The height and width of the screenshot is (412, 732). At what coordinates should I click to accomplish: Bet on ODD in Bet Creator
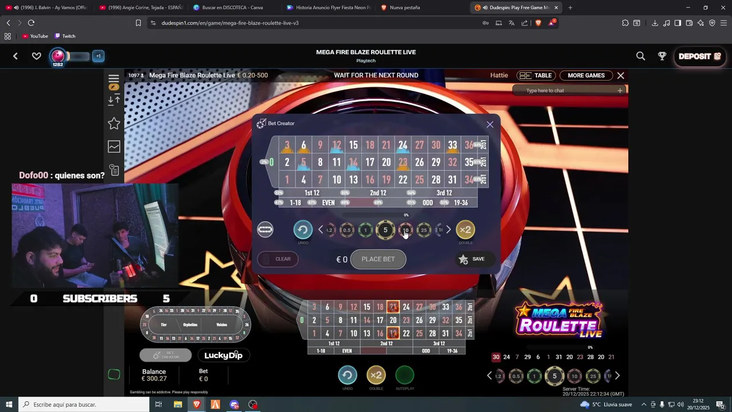[x=428, y=203]
